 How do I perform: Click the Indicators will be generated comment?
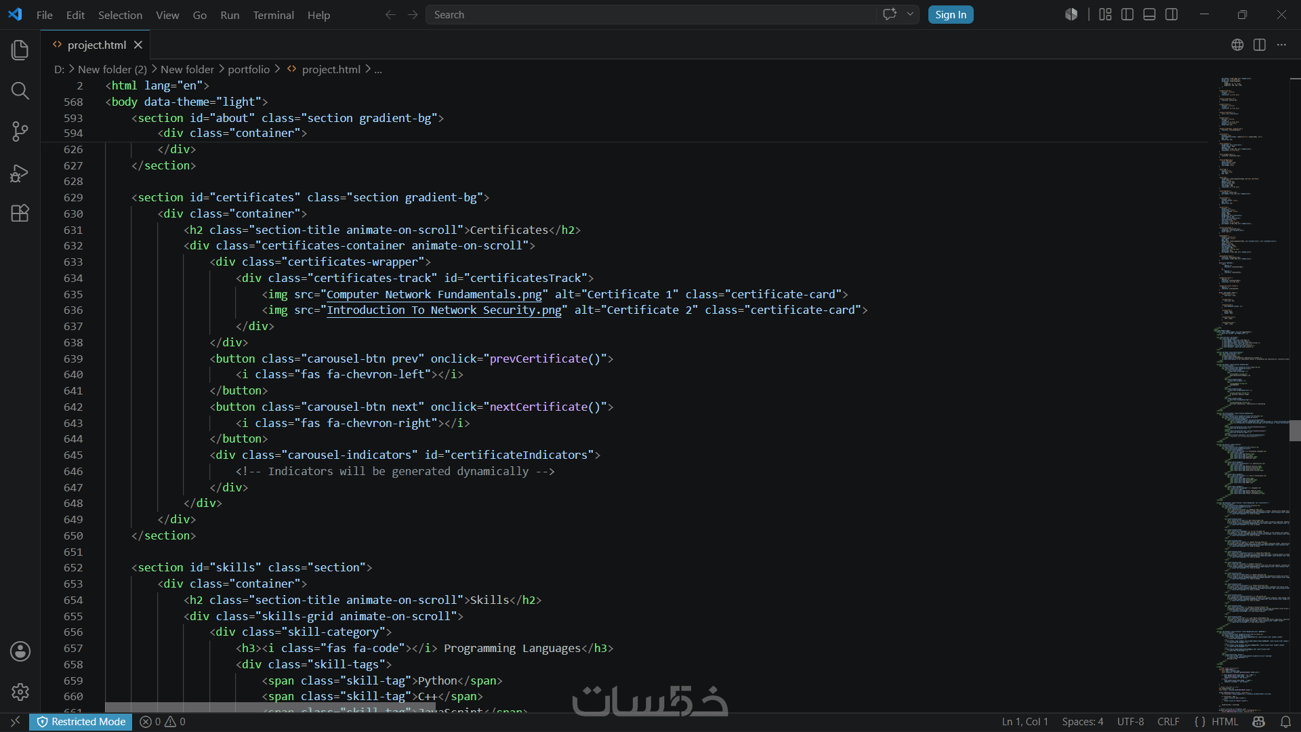coord(395,471)
